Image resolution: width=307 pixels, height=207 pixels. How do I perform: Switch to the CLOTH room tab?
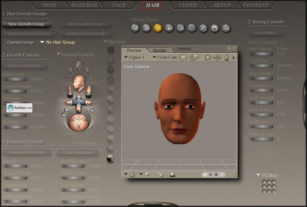[187, 5]
